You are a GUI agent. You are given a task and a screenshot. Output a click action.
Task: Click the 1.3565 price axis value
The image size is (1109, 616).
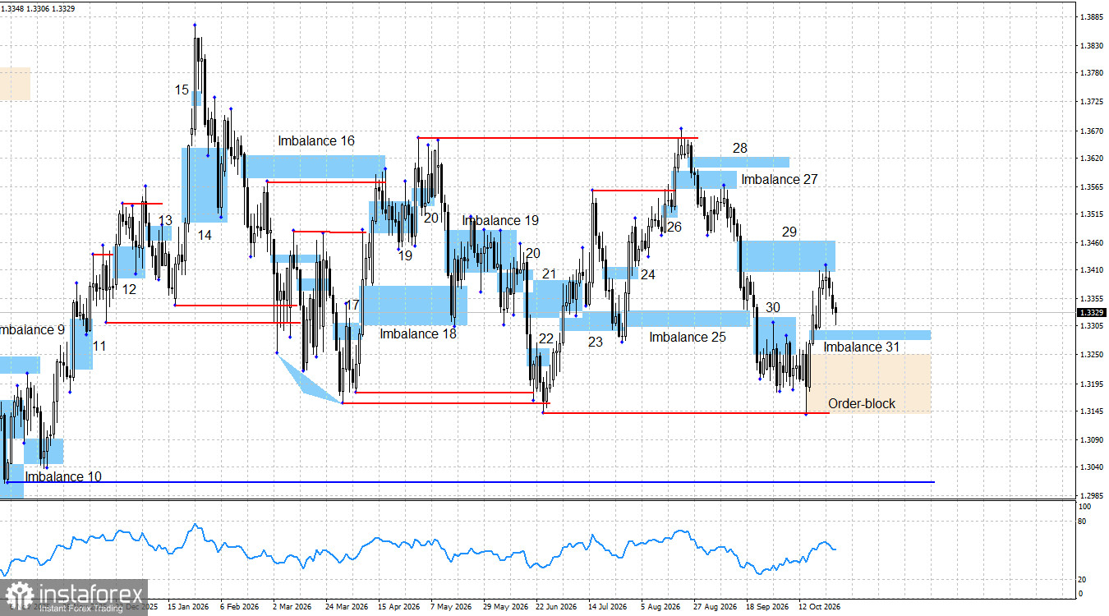pos(1091,186)
